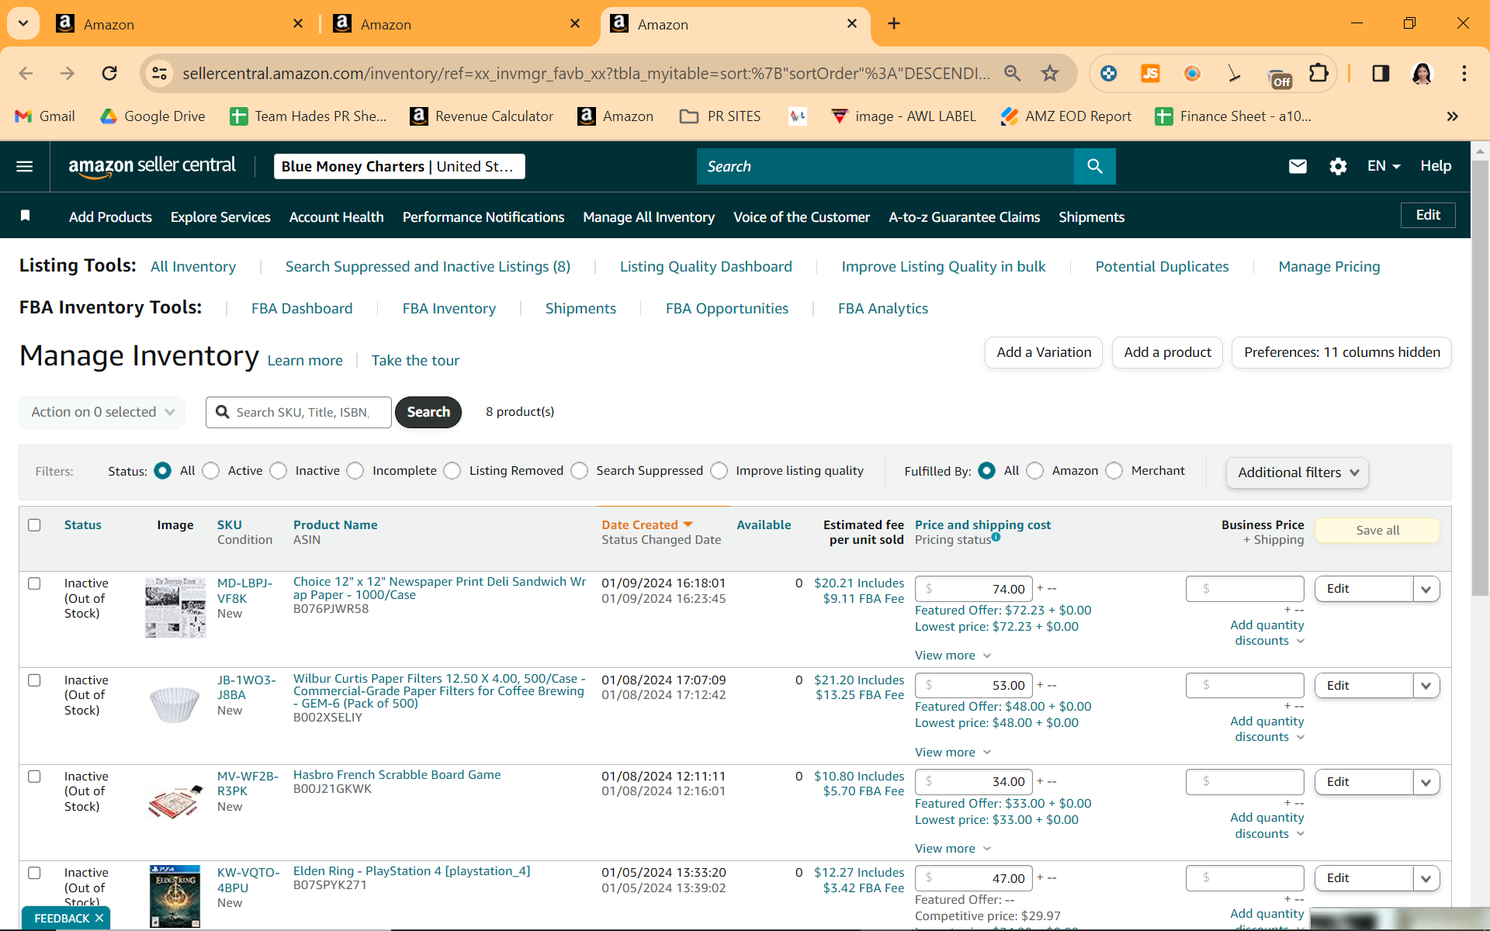Open Edit dropdown arrow for Hasbro Scrabble row
Viewport: 1490px width, 931px height.
click(x=1426, y=782)
